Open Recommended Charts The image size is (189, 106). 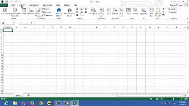pyautogui.click(x=69, y=12)
